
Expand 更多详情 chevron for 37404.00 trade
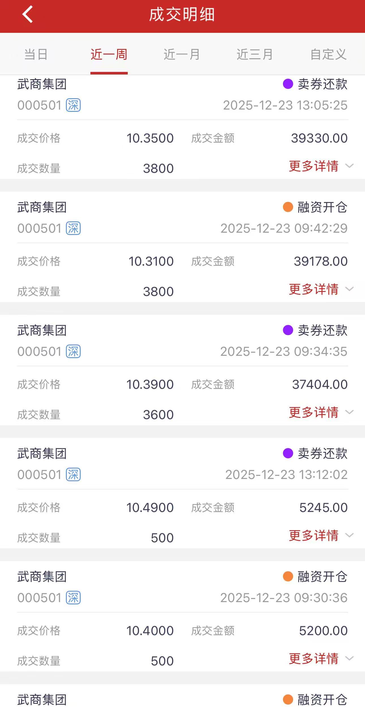click(x=350, y=412)
